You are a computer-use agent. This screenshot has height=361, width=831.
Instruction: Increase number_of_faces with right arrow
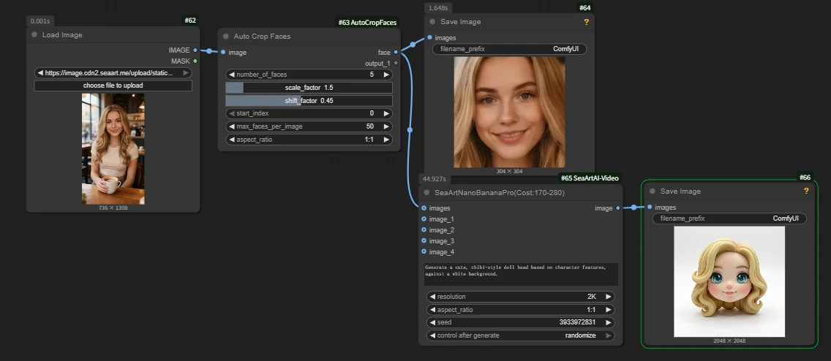[x=387, y=75]
